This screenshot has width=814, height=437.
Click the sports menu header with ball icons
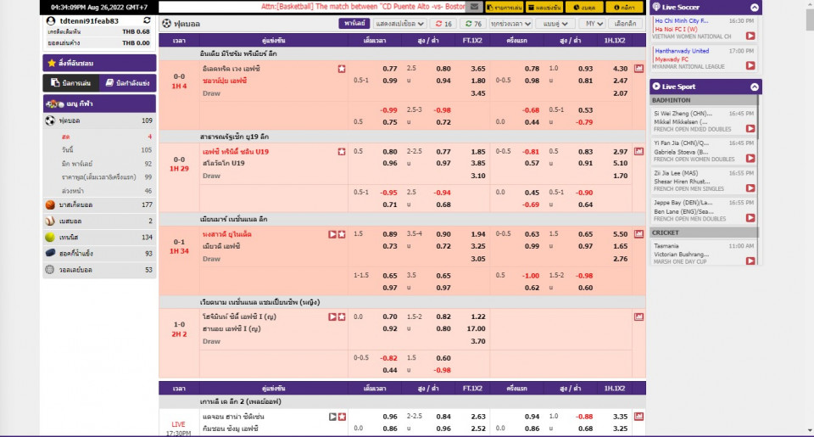(x=99, y=104)
